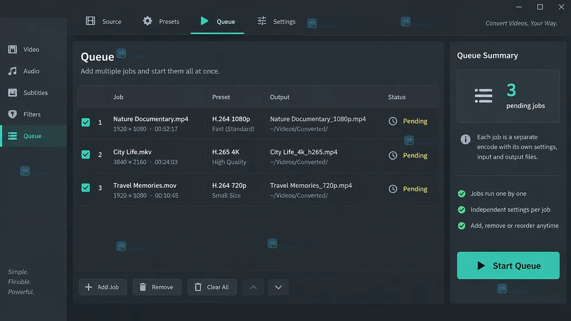The image size is (571, 321).
Task: Clear all jobs from queue
Action: pos(212,287)
